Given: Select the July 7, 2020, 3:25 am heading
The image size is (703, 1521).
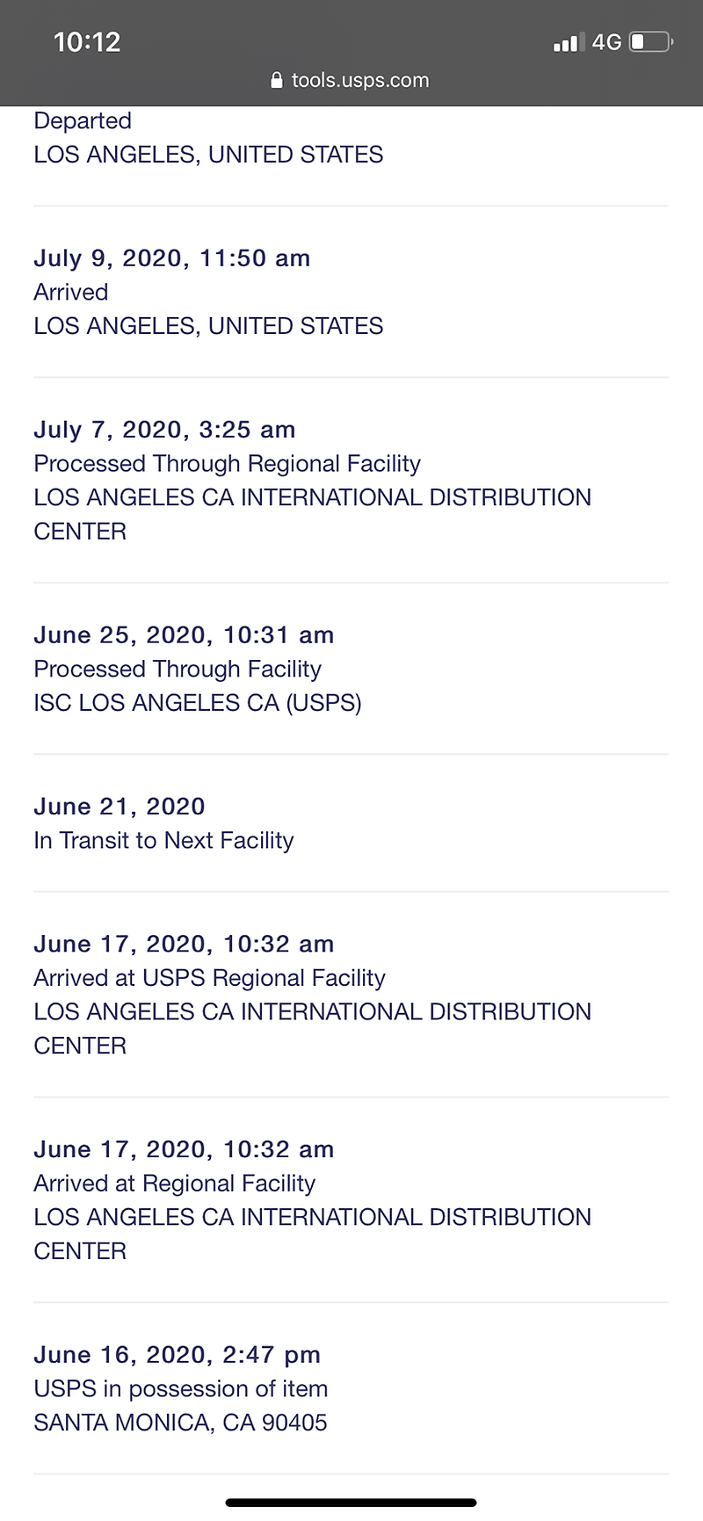Looking at the screenshot, I should pos(164,430).
